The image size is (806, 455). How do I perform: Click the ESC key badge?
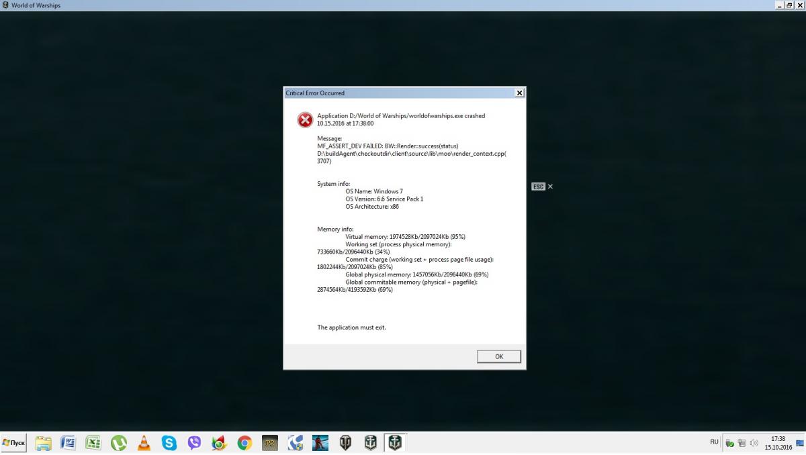point(538,187)
